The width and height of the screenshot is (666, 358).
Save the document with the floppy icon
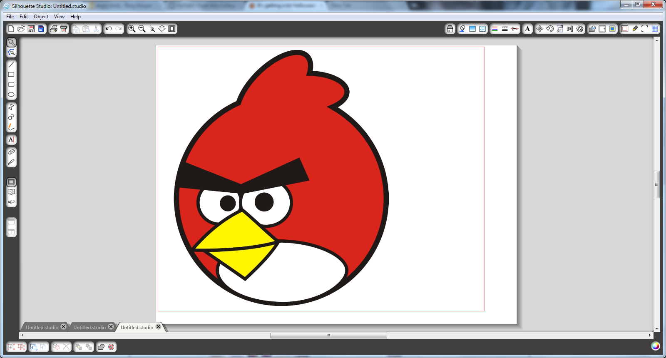click(x=31, y=29)
